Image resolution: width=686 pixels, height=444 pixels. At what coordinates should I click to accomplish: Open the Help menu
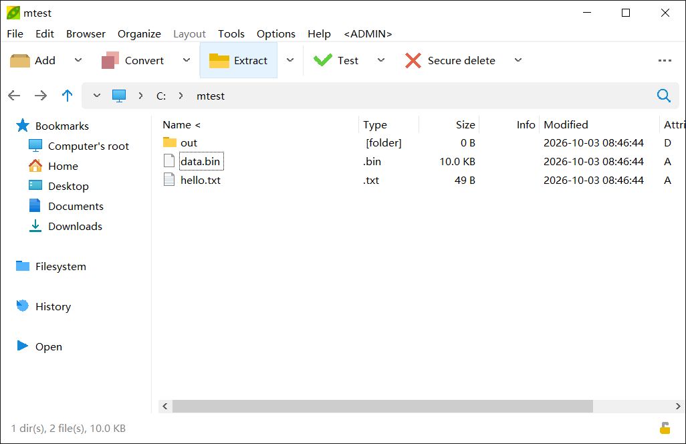[x=319, y=33]
